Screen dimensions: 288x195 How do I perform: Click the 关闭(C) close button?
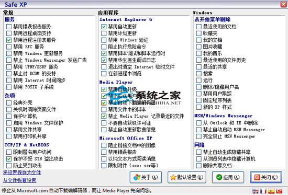(x=266, y=177)
